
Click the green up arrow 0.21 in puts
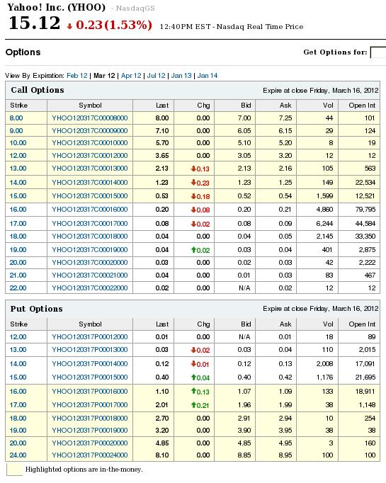click(200, 405)
